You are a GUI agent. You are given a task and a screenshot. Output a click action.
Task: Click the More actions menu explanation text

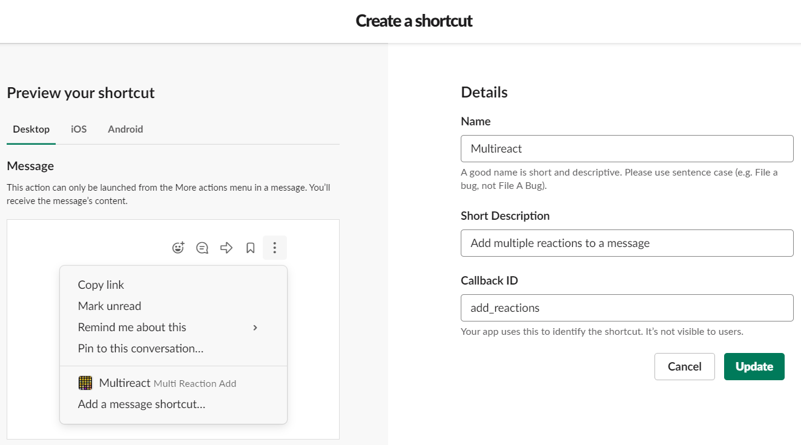168,194
